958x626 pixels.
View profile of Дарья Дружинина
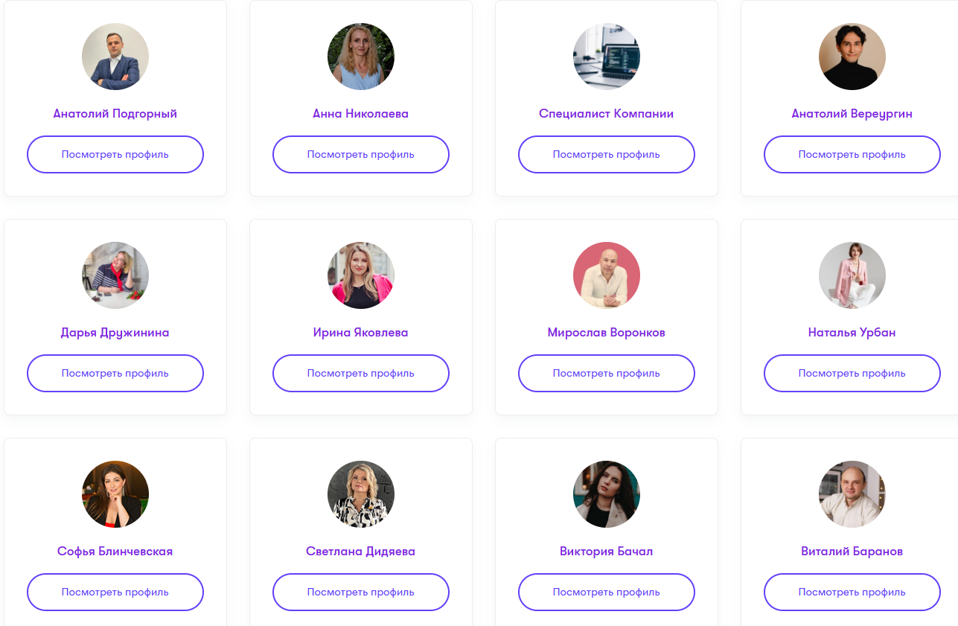pos(115,374)
